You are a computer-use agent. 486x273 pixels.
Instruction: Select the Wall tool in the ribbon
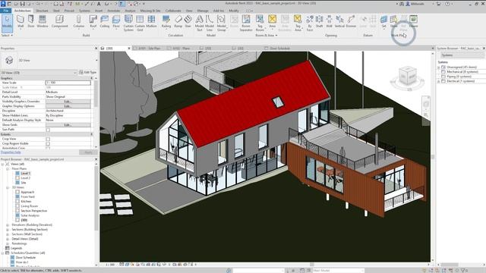21,22
